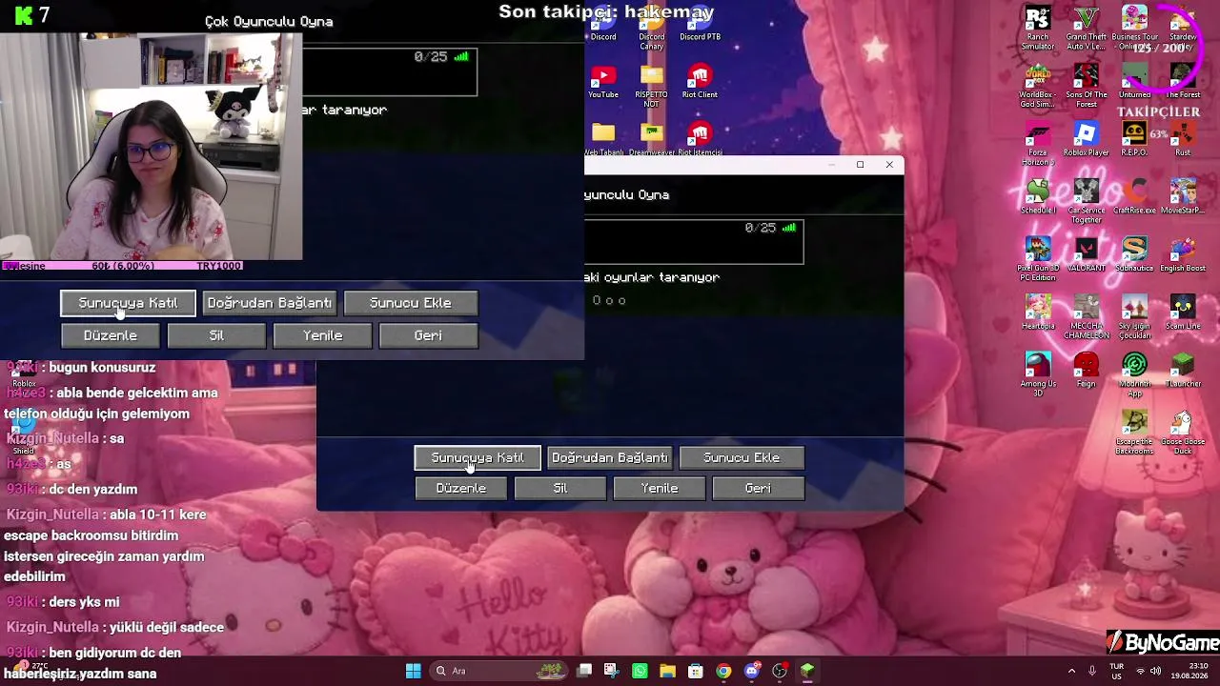Screen dimensions: 1220x686
Task: Open Microsoft Store from the taskbar
Action: 696,671
